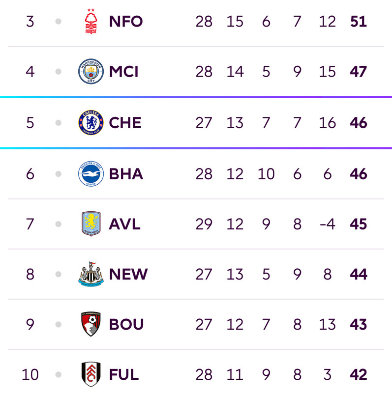Screen dimensions: 392x393
Task: Select Chelsea's 46 points total
Action: 359,123
